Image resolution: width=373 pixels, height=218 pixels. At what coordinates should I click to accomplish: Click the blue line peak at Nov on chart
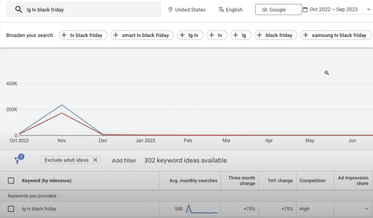click(x=62, y=105)
